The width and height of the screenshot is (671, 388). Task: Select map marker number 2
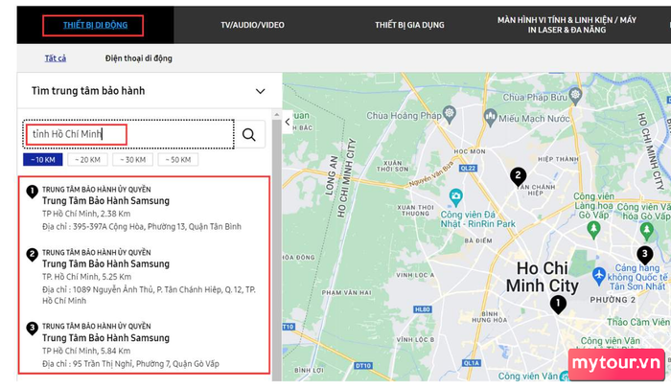518,176
